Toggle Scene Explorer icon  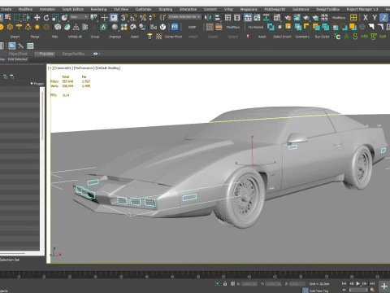coord(227,18)
